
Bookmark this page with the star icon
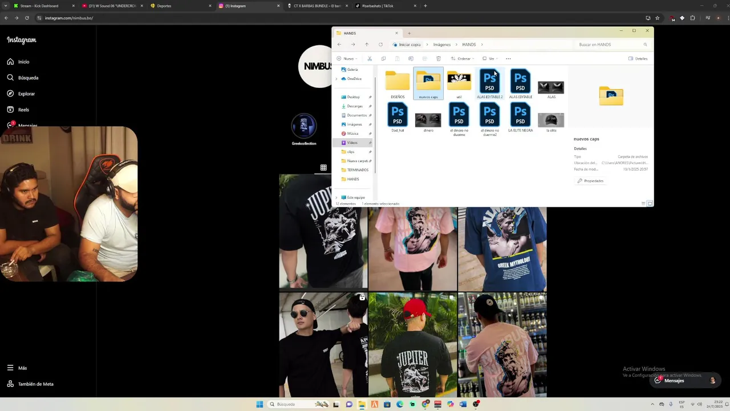coord(658,18)
